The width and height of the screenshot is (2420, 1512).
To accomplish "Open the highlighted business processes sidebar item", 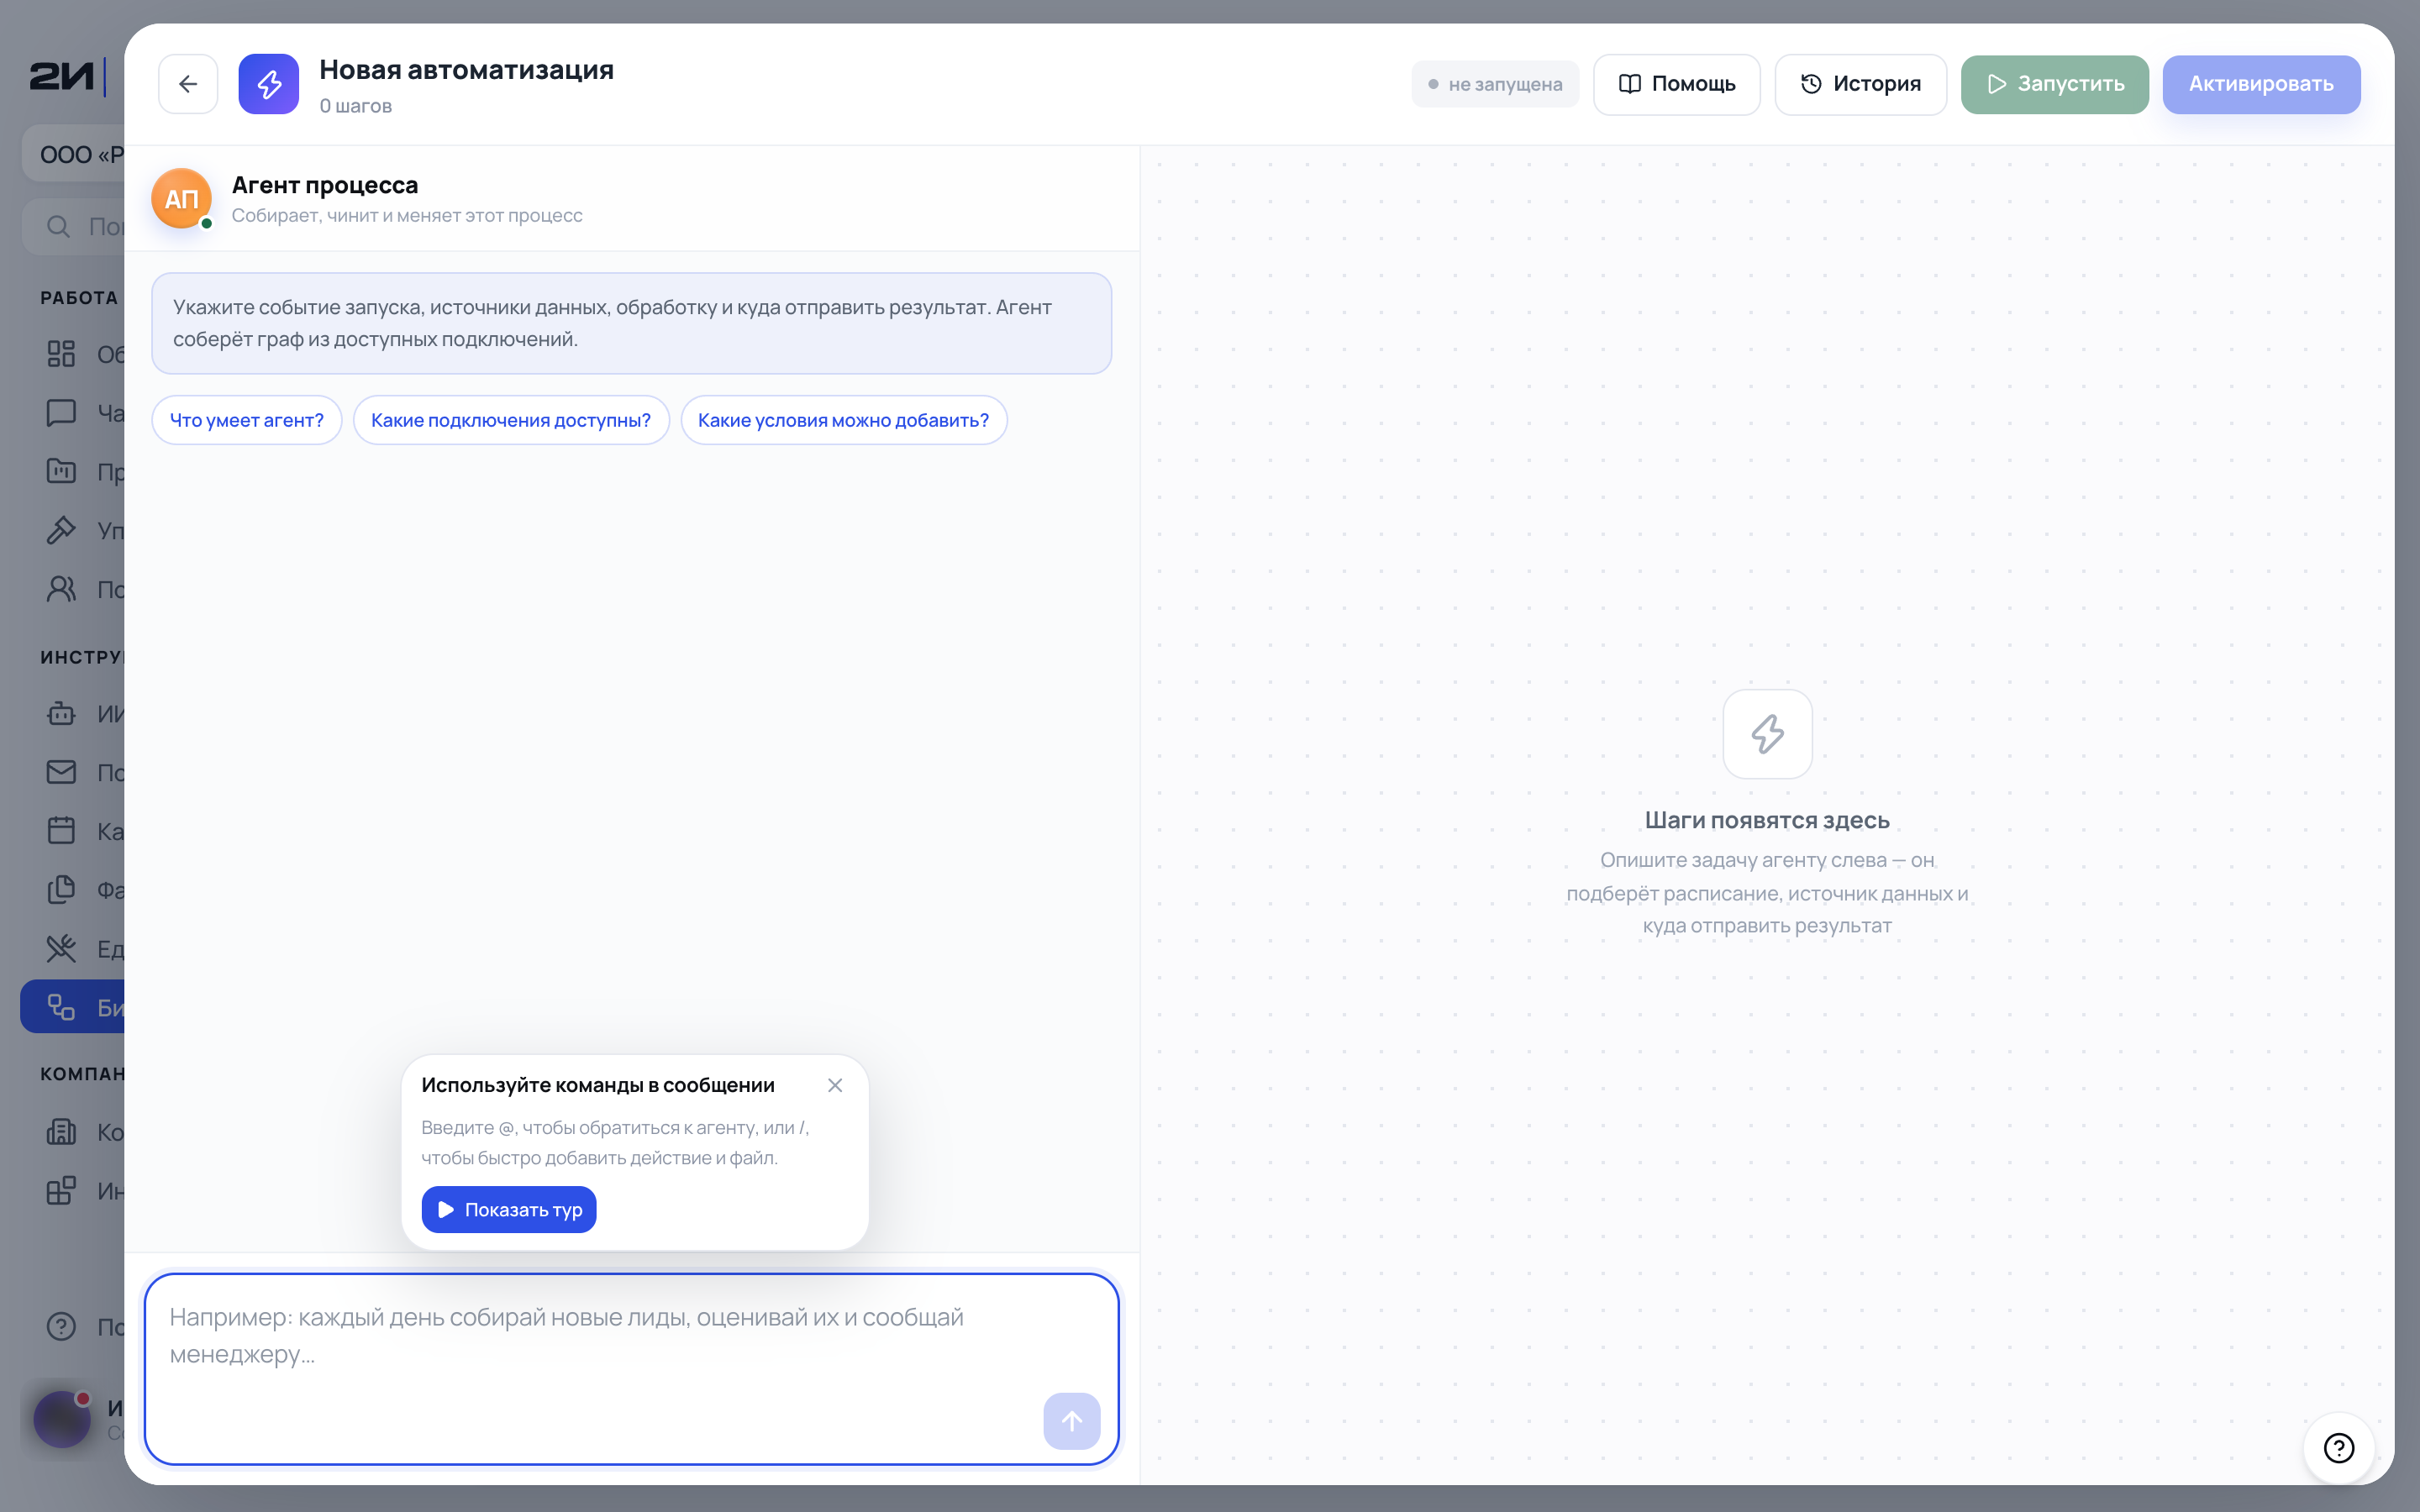I will pyautogui.click(x=72, y=1007).
